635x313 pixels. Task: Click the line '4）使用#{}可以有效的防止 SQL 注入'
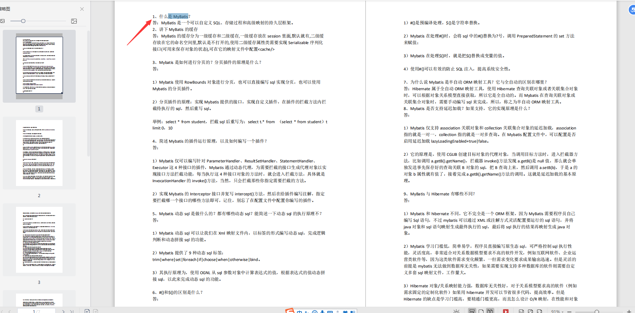(457, 69)
